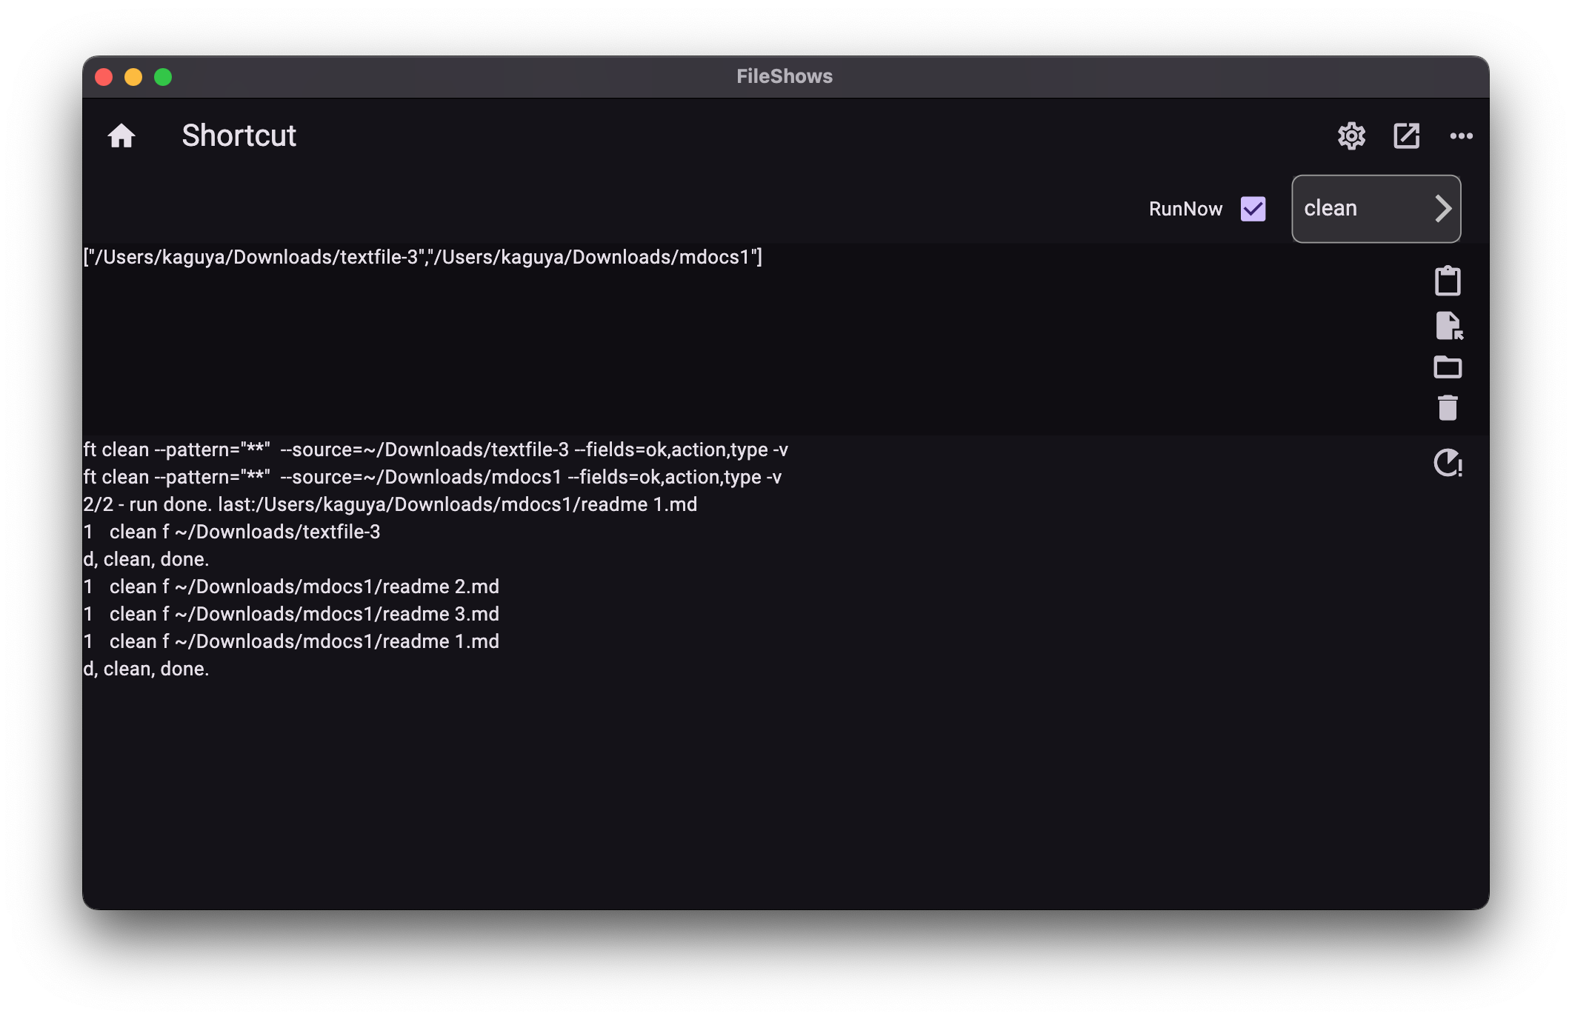Screen dimensions: 1572x1019
Task: Click the 'readme 2.md' output line
Action: [291, 587]
